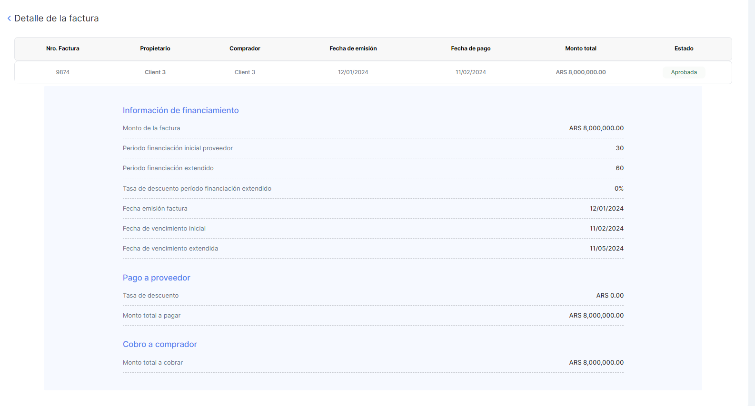Click the Detalle de la factura page title

(x=56, y=19)
